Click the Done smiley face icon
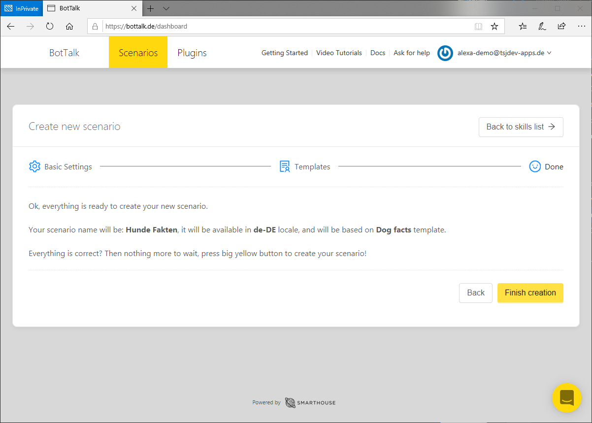592x423 pixels. pos(535,166)
